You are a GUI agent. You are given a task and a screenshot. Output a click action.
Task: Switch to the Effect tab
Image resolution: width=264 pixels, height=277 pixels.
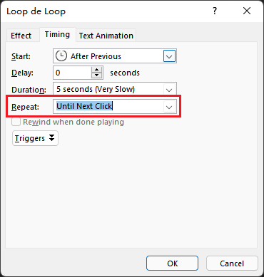[21, 36]
